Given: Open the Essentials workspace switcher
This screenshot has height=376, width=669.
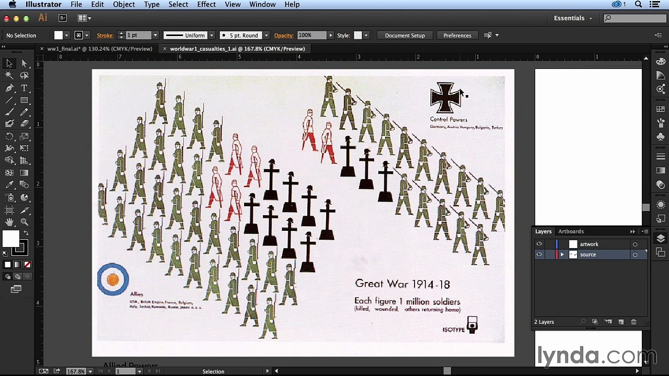Looking at the screenshot, I should pyautogui.click(x=573, y=18).
